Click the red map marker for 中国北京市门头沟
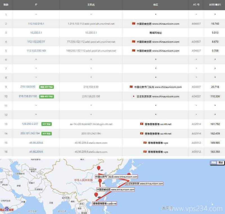The width and height of the screenshot is (225, 214). click(x=98, y=167)
